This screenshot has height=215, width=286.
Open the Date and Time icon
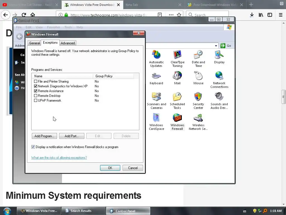coord(198,59)
